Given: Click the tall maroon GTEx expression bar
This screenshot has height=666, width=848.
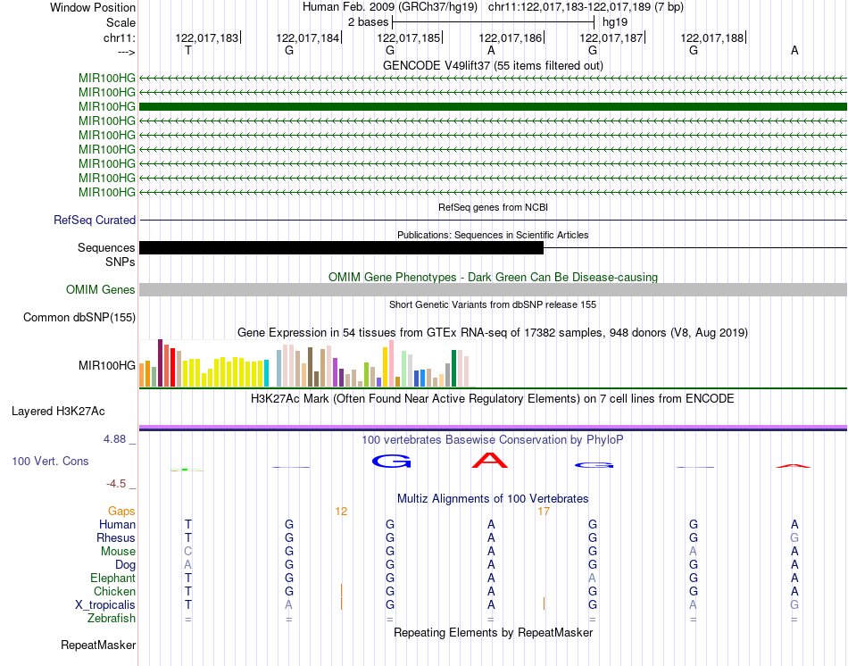Looking at the screenshot, I should [x=160, y=363].
